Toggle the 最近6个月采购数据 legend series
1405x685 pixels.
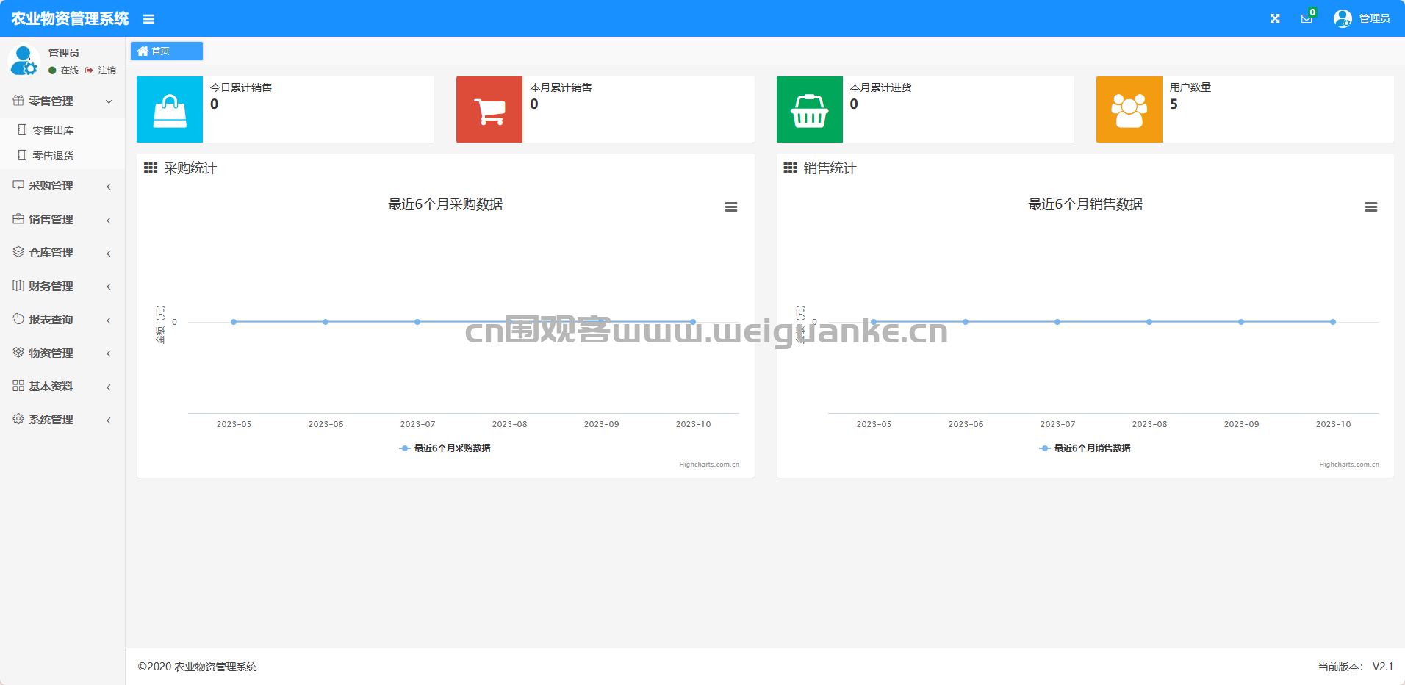445,448
